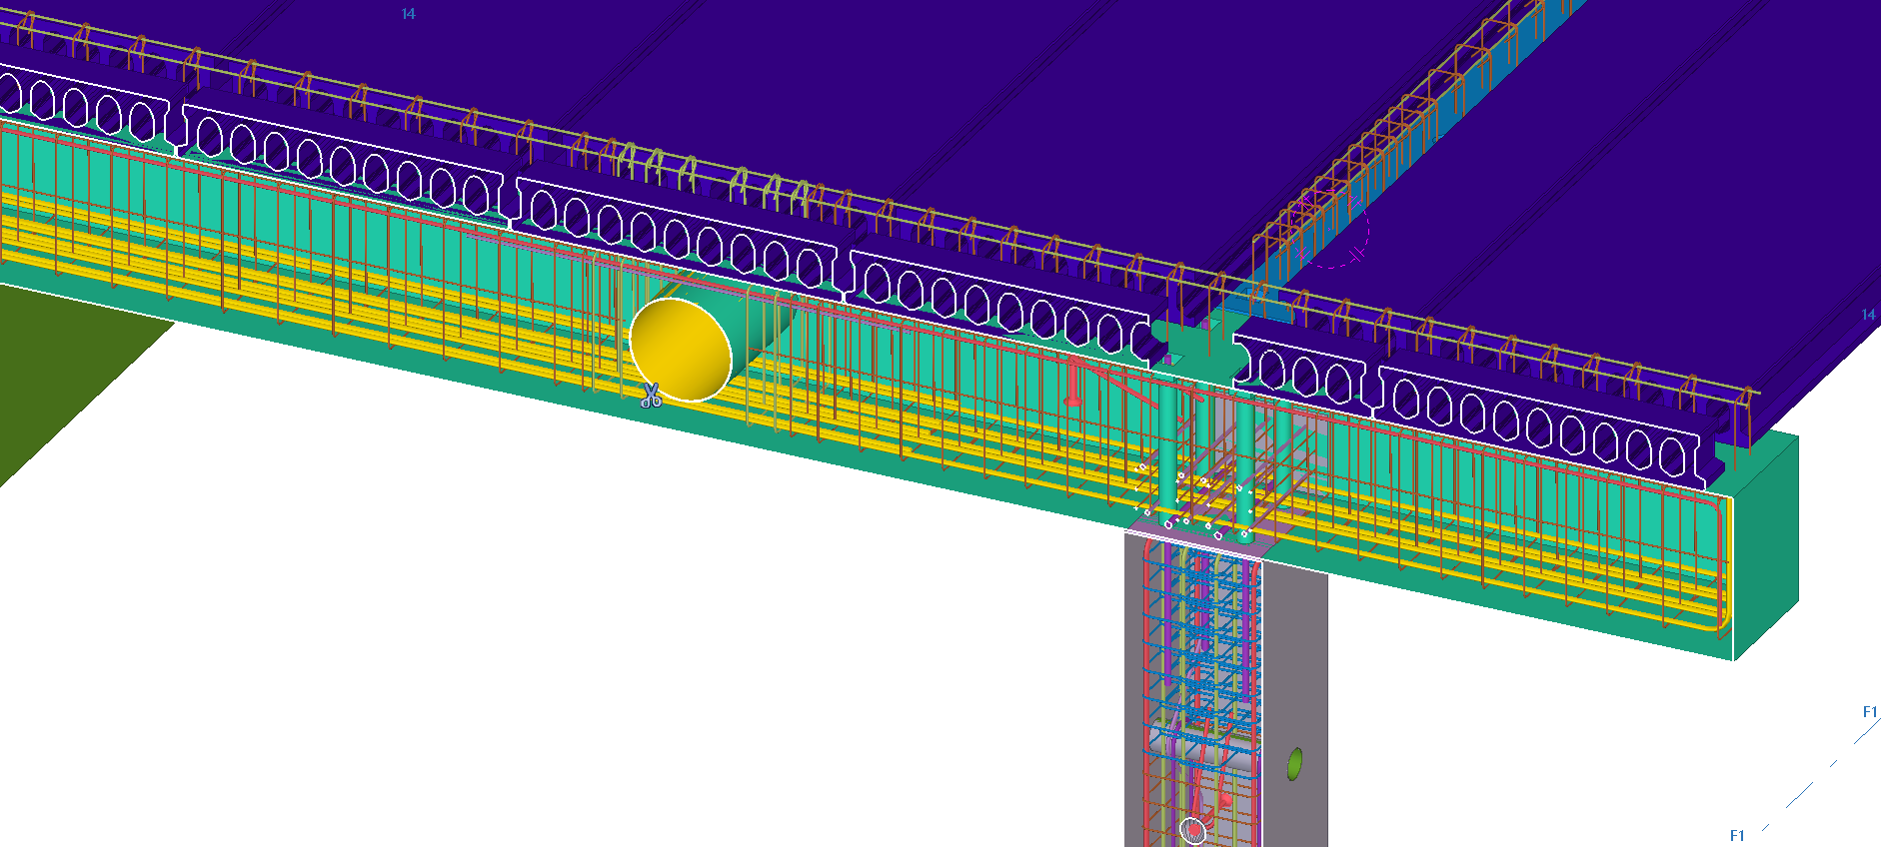Click lower F1 grid label near bottom

click(1737, 835)
